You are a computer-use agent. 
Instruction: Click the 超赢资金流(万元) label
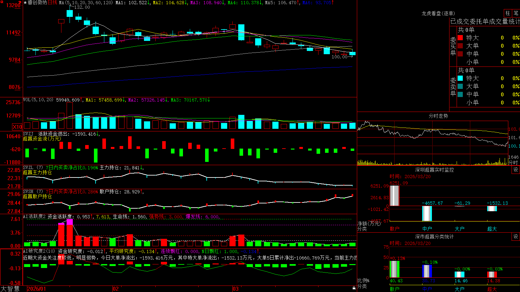point(42,139)
